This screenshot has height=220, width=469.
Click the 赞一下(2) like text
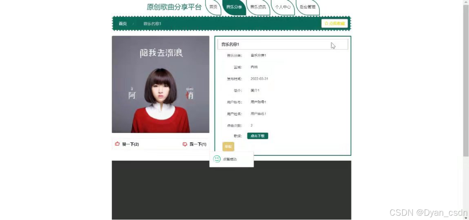click(x=130, y=144)
